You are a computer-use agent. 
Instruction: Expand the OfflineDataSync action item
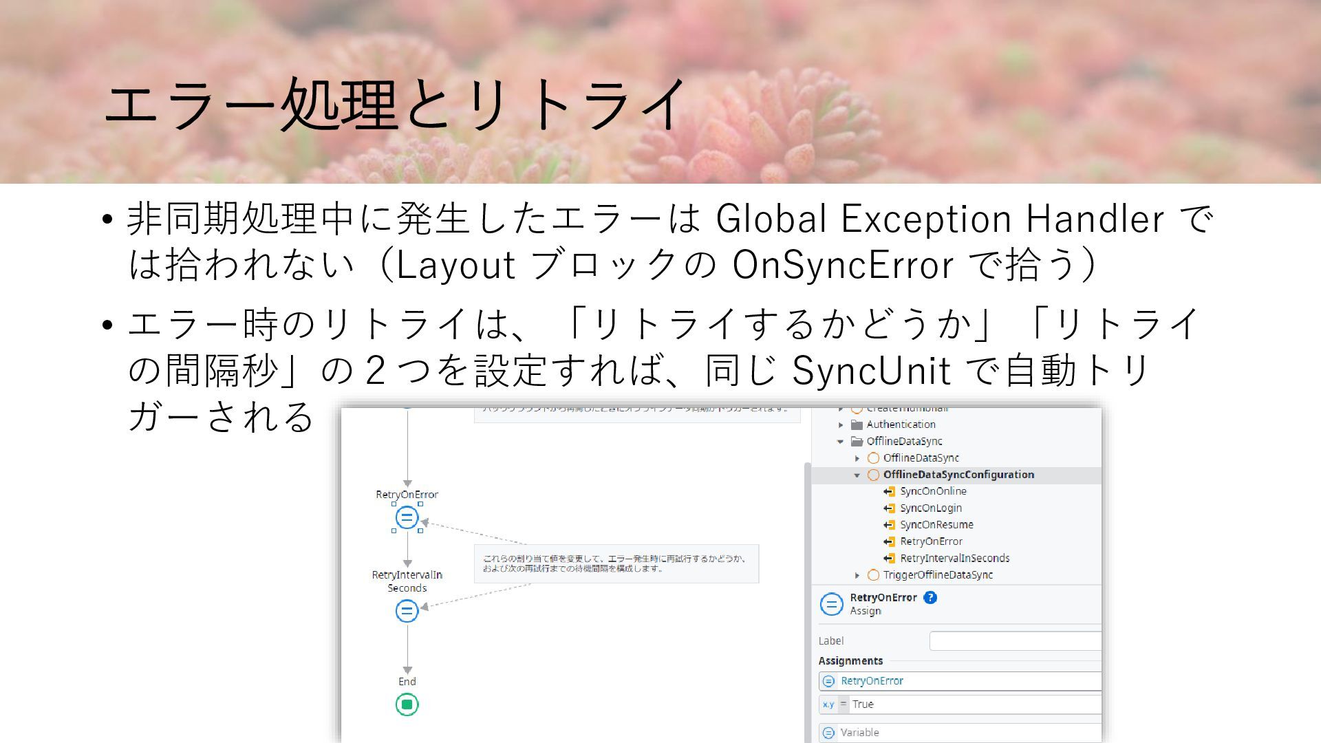[x=857, y=458]
